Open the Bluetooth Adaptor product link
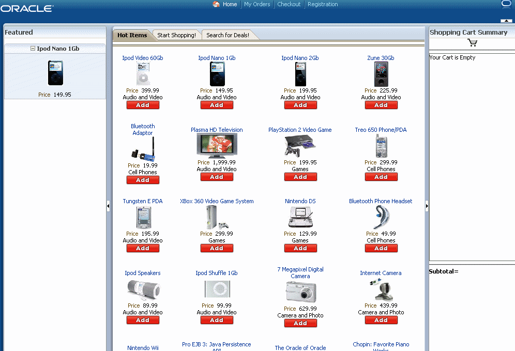Screen dimensions: 515x351 coord(143,129)
